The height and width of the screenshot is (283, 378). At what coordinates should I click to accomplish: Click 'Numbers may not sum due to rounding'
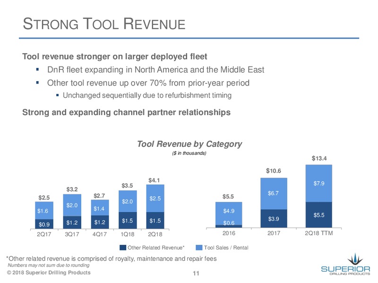click(49, 265)
